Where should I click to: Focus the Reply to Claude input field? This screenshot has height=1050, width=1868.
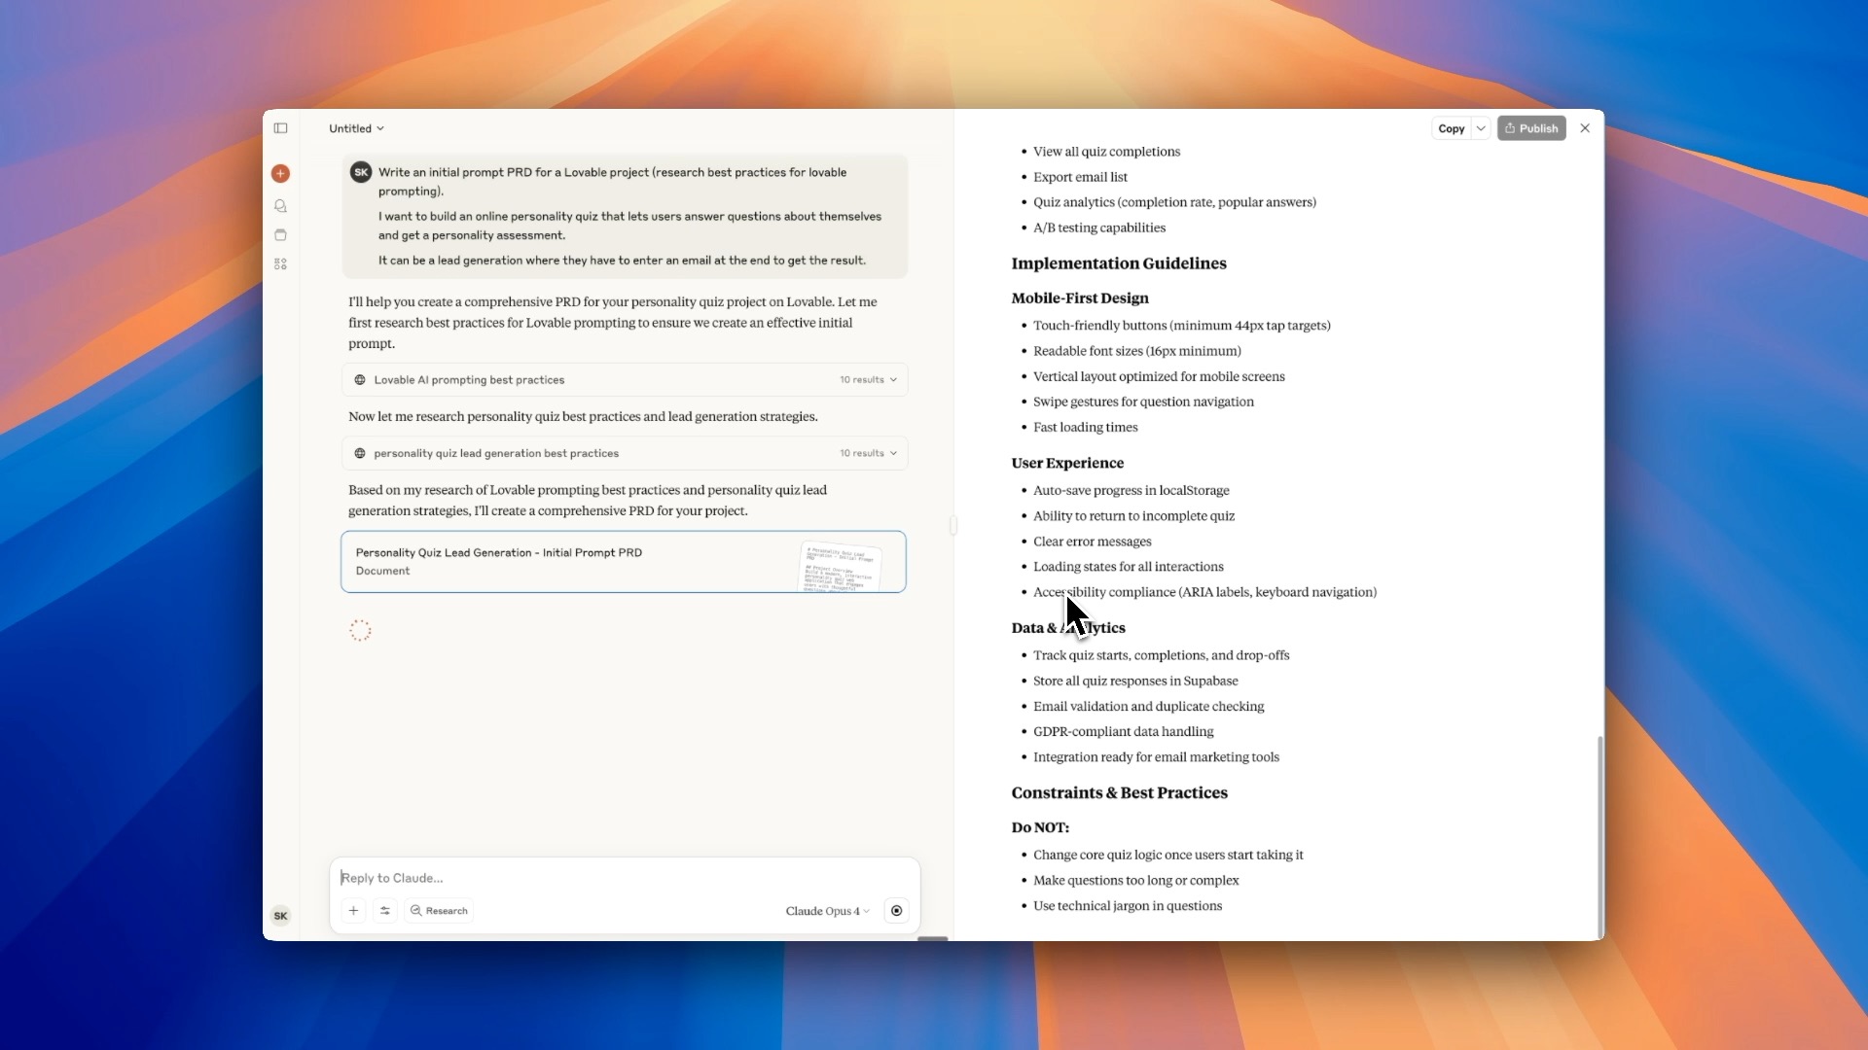623,878
